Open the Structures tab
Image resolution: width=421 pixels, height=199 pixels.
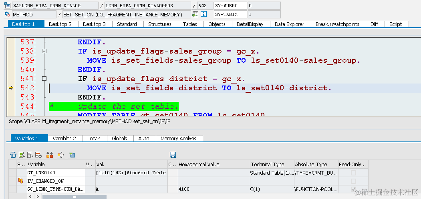click(161, 24)
